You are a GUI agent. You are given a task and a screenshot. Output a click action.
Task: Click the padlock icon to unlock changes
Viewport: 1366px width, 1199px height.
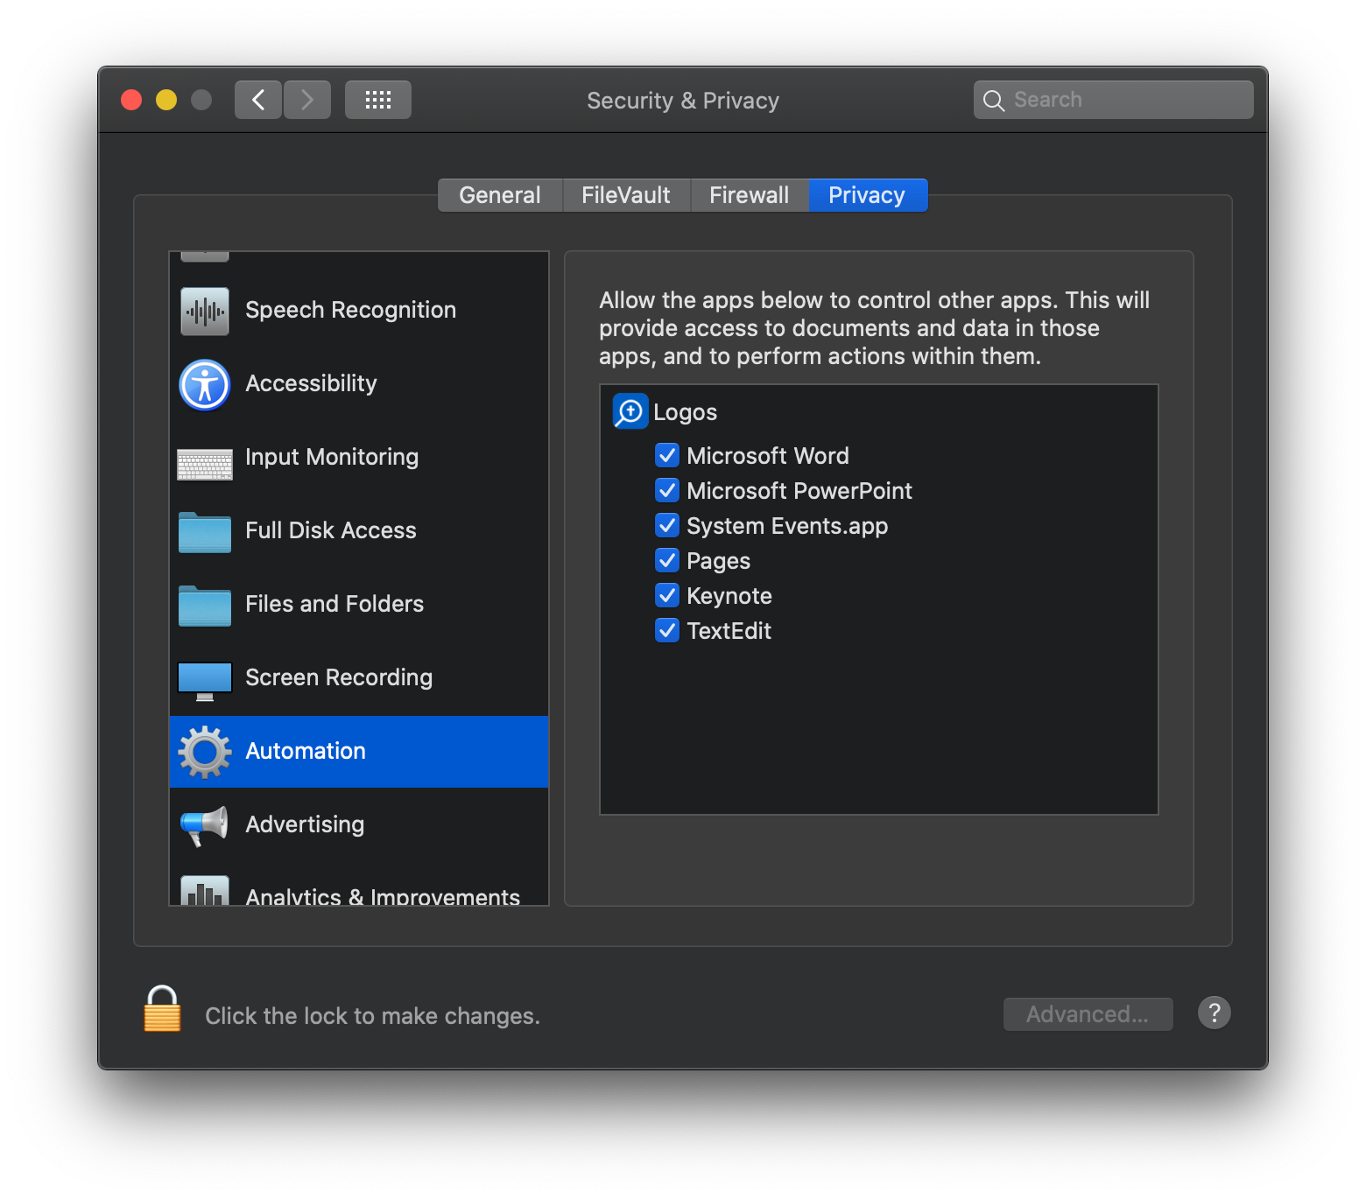pyautogui.click(x=162, y=1009)
